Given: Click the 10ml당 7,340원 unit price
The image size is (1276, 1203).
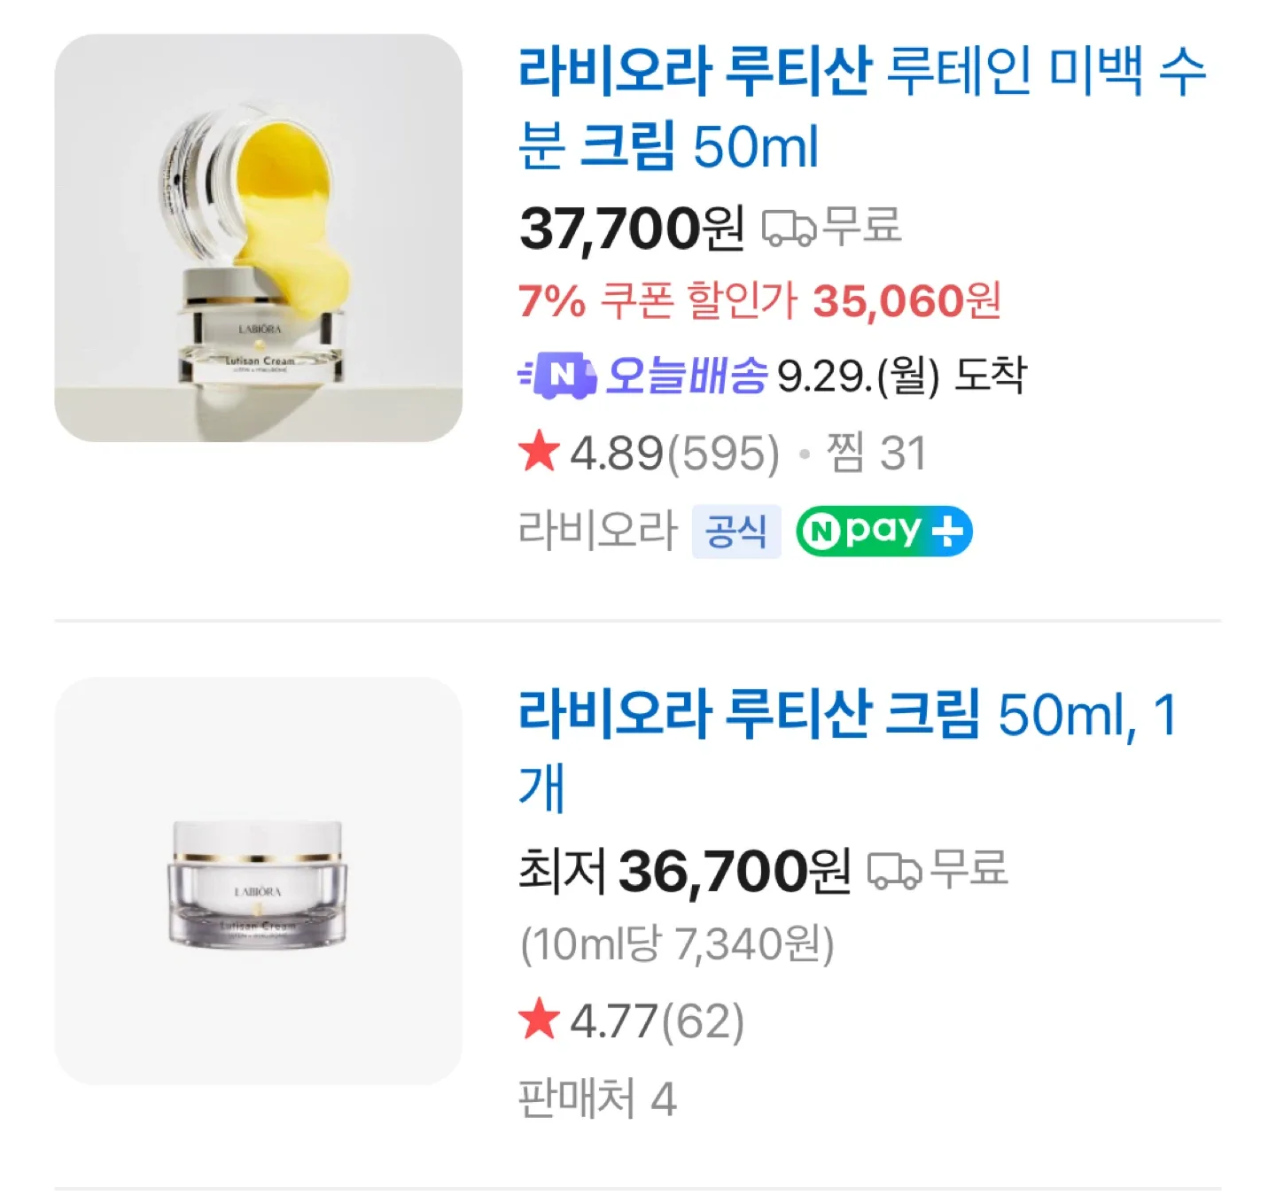Looking at the screenshot, I should tap(677, 944).
